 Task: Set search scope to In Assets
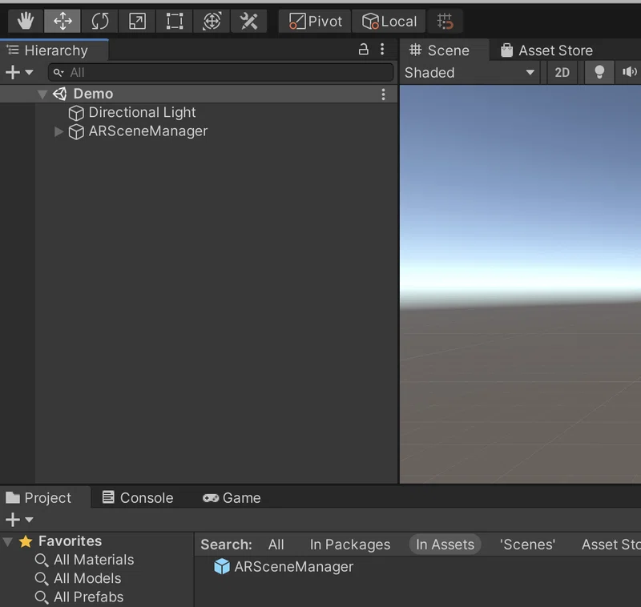[445, 545]
